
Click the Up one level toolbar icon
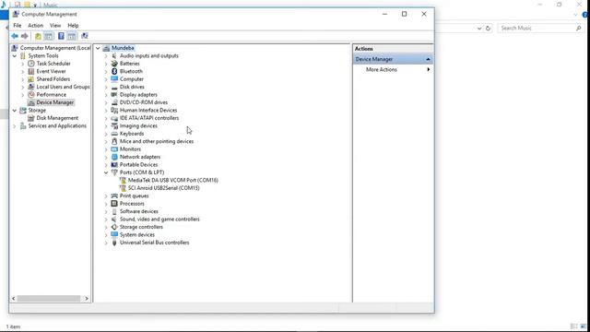point(38,36)
